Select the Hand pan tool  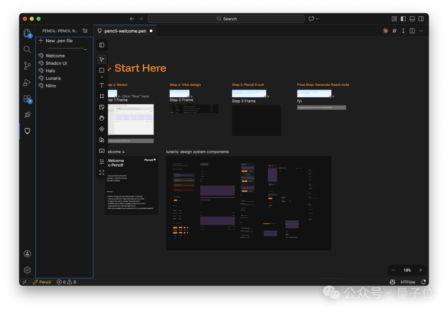[x=102, y=118]
